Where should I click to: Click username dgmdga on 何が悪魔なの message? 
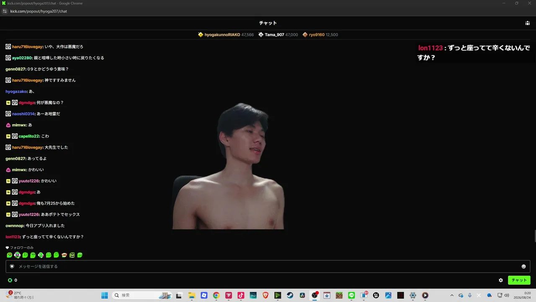point(26,103)
